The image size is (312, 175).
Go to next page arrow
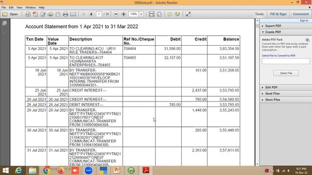point(91,14)
